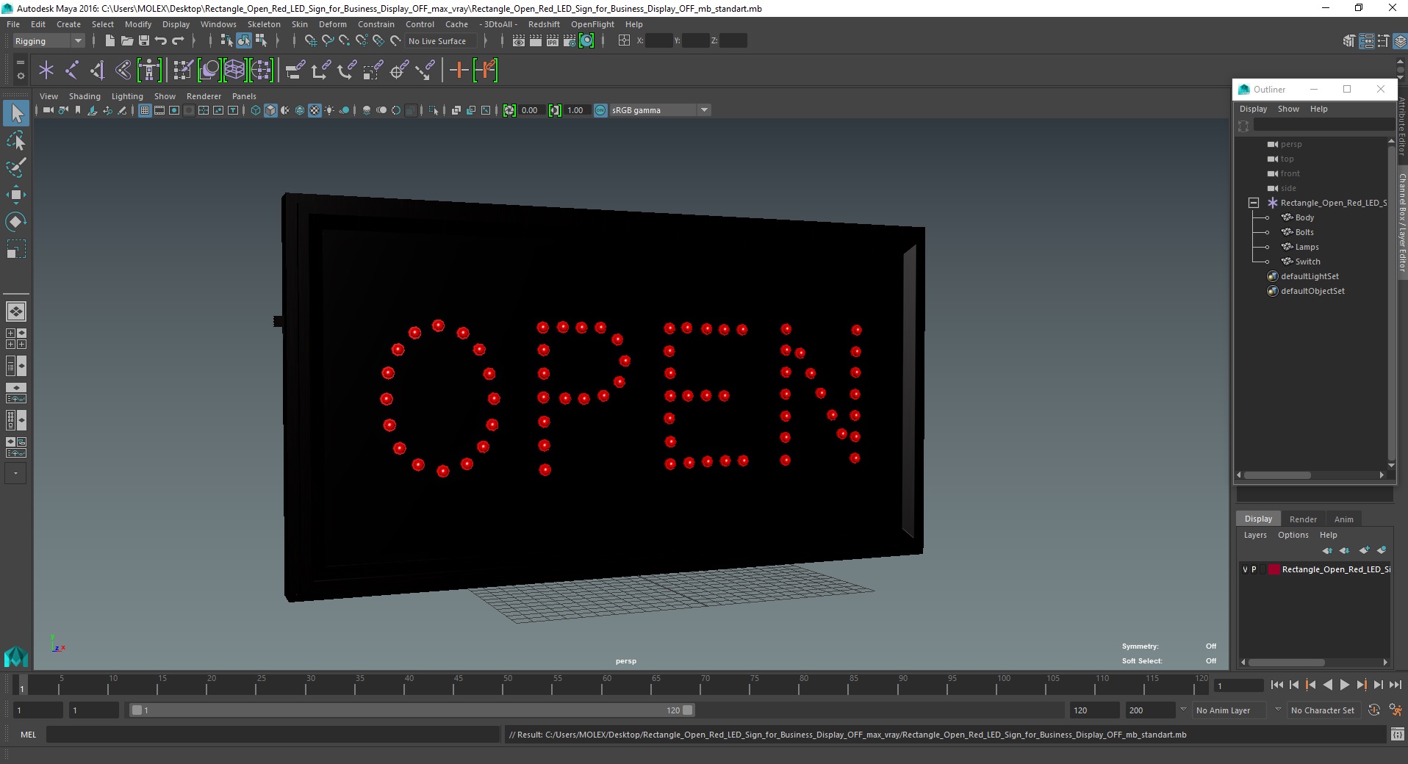Open the Rigging menu set dropdown
This screenshot has width=1408, height=764.
(x=49, y=41)
